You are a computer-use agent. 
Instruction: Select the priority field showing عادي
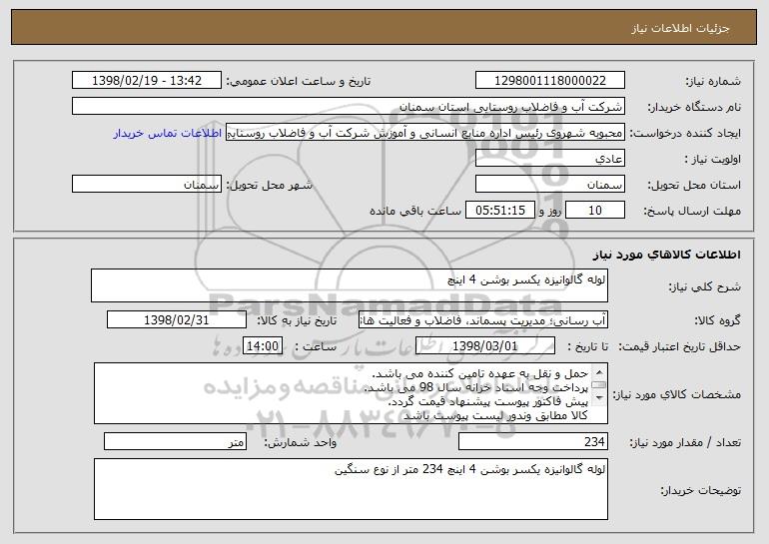tap(549, 159)
